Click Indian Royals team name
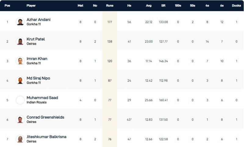The width and height of the screenshot is (244, 147). coord(36,102)
